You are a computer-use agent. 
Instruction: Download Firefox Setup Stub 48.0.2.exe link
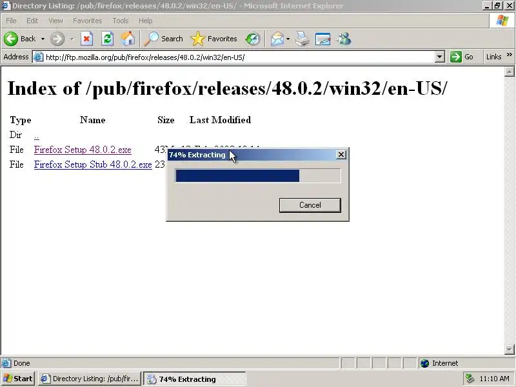93,164
